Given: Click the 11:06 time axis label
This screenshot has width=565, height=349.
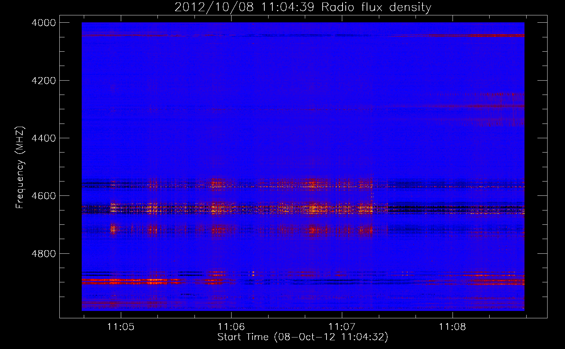Looking at the screenshot, I should coord(231,327).
